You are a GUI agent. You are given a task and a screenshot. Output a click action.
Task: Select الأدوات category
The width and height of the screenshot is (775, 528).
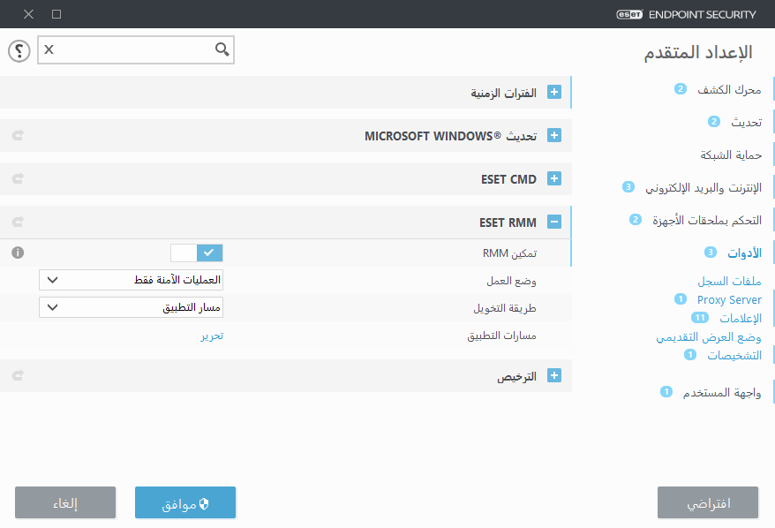pos(744,253)
